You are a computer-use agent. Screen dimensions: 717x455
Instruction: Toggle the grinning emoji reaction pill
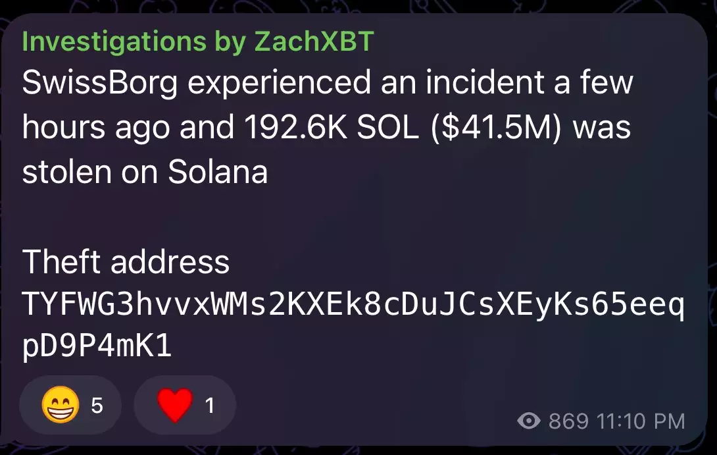point(70,405)
